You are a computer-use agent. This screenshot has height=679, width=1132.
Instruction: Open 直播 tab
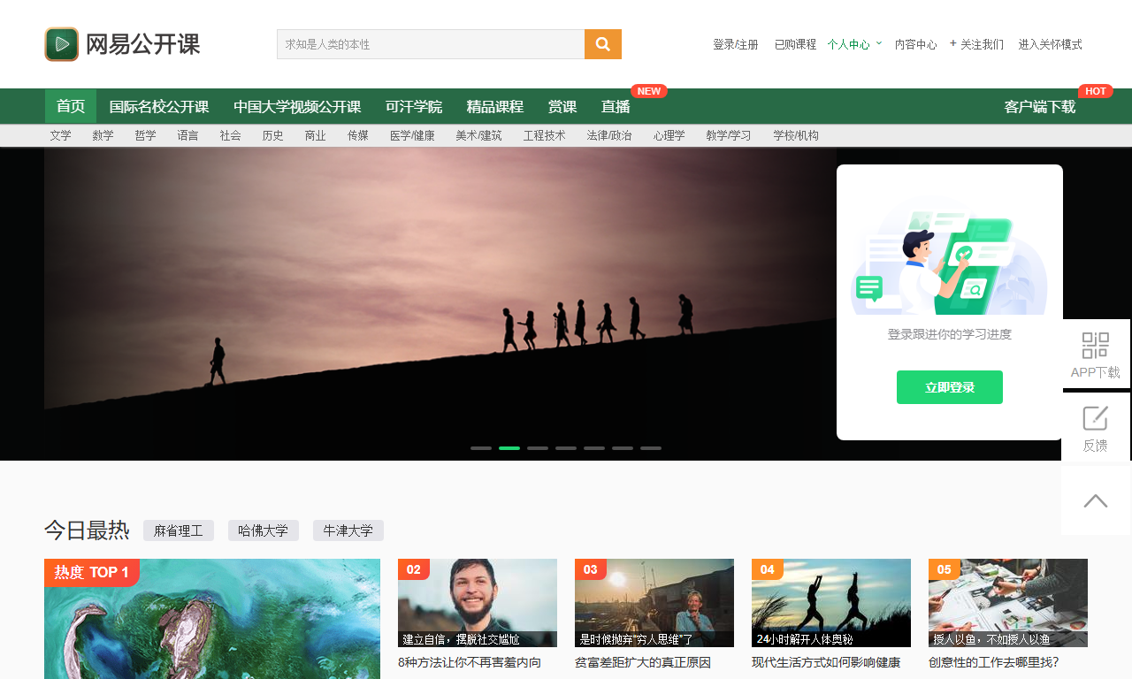(x=616, y=106)
